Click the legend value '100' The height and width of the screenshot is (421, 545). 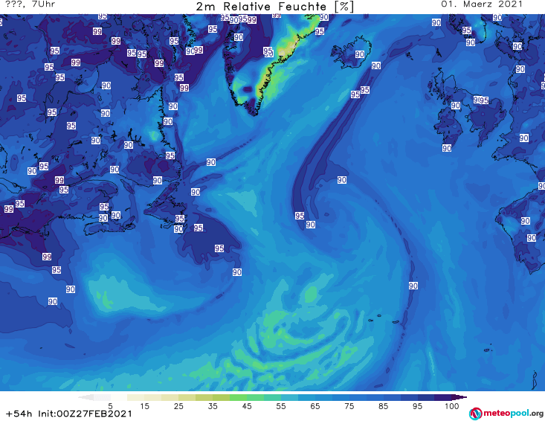[452, 406]
